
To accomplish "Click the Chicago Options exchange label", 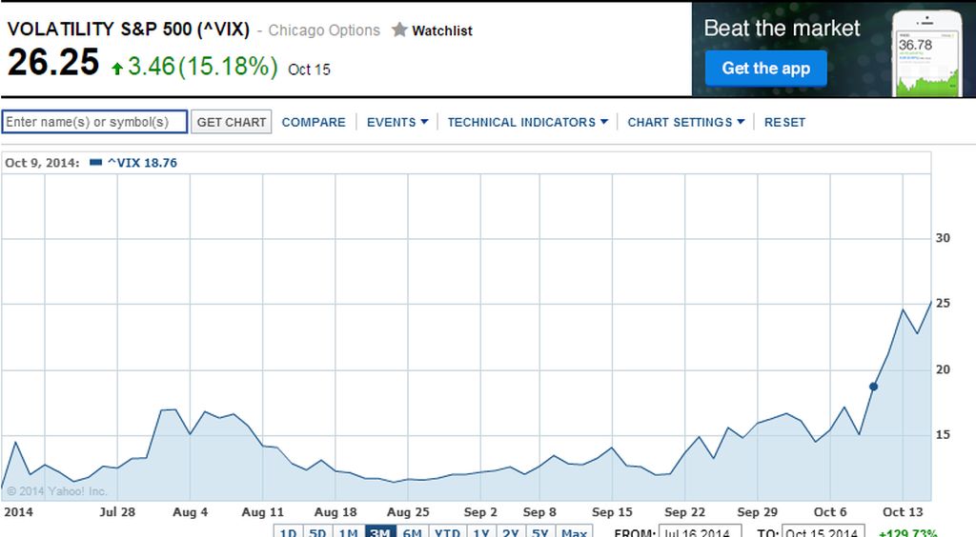I will coord(324,30).
